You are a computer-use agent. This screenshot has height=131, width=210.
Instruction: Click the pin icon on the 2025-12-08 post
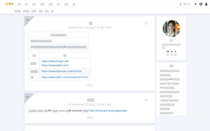click(28, 20)
